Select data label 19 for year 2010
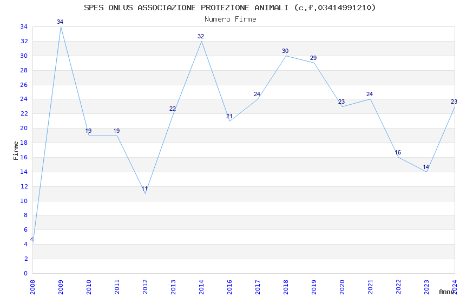The height and width of the screenshot is (297, 460). point(88,131)
